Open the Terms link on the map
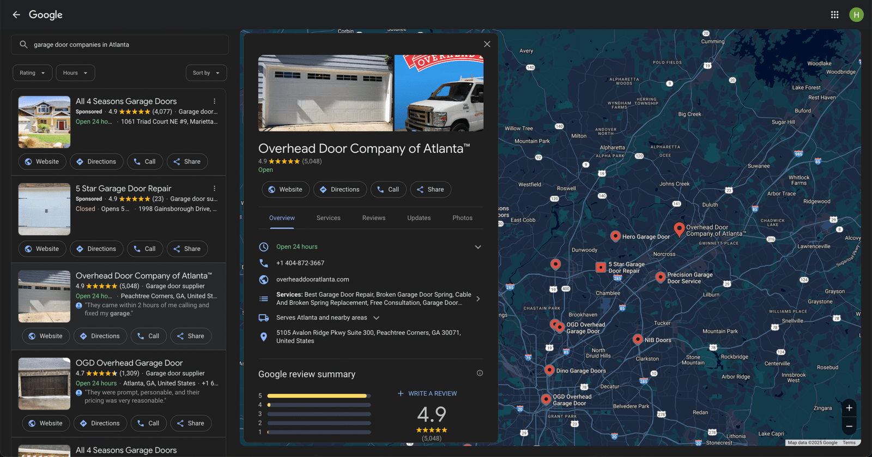This screenshot has height=457, width=872. (849, 443)
